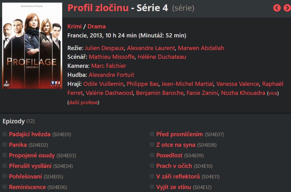Go to next series with right arrow icon
This screenshot has height=192, width=291.
click(x=287, y=8)
